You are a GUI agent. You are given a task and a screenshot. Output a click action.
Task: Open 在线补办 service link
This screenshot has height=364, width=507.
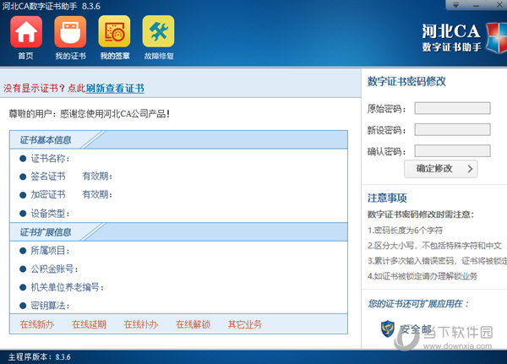pos(141,324)
